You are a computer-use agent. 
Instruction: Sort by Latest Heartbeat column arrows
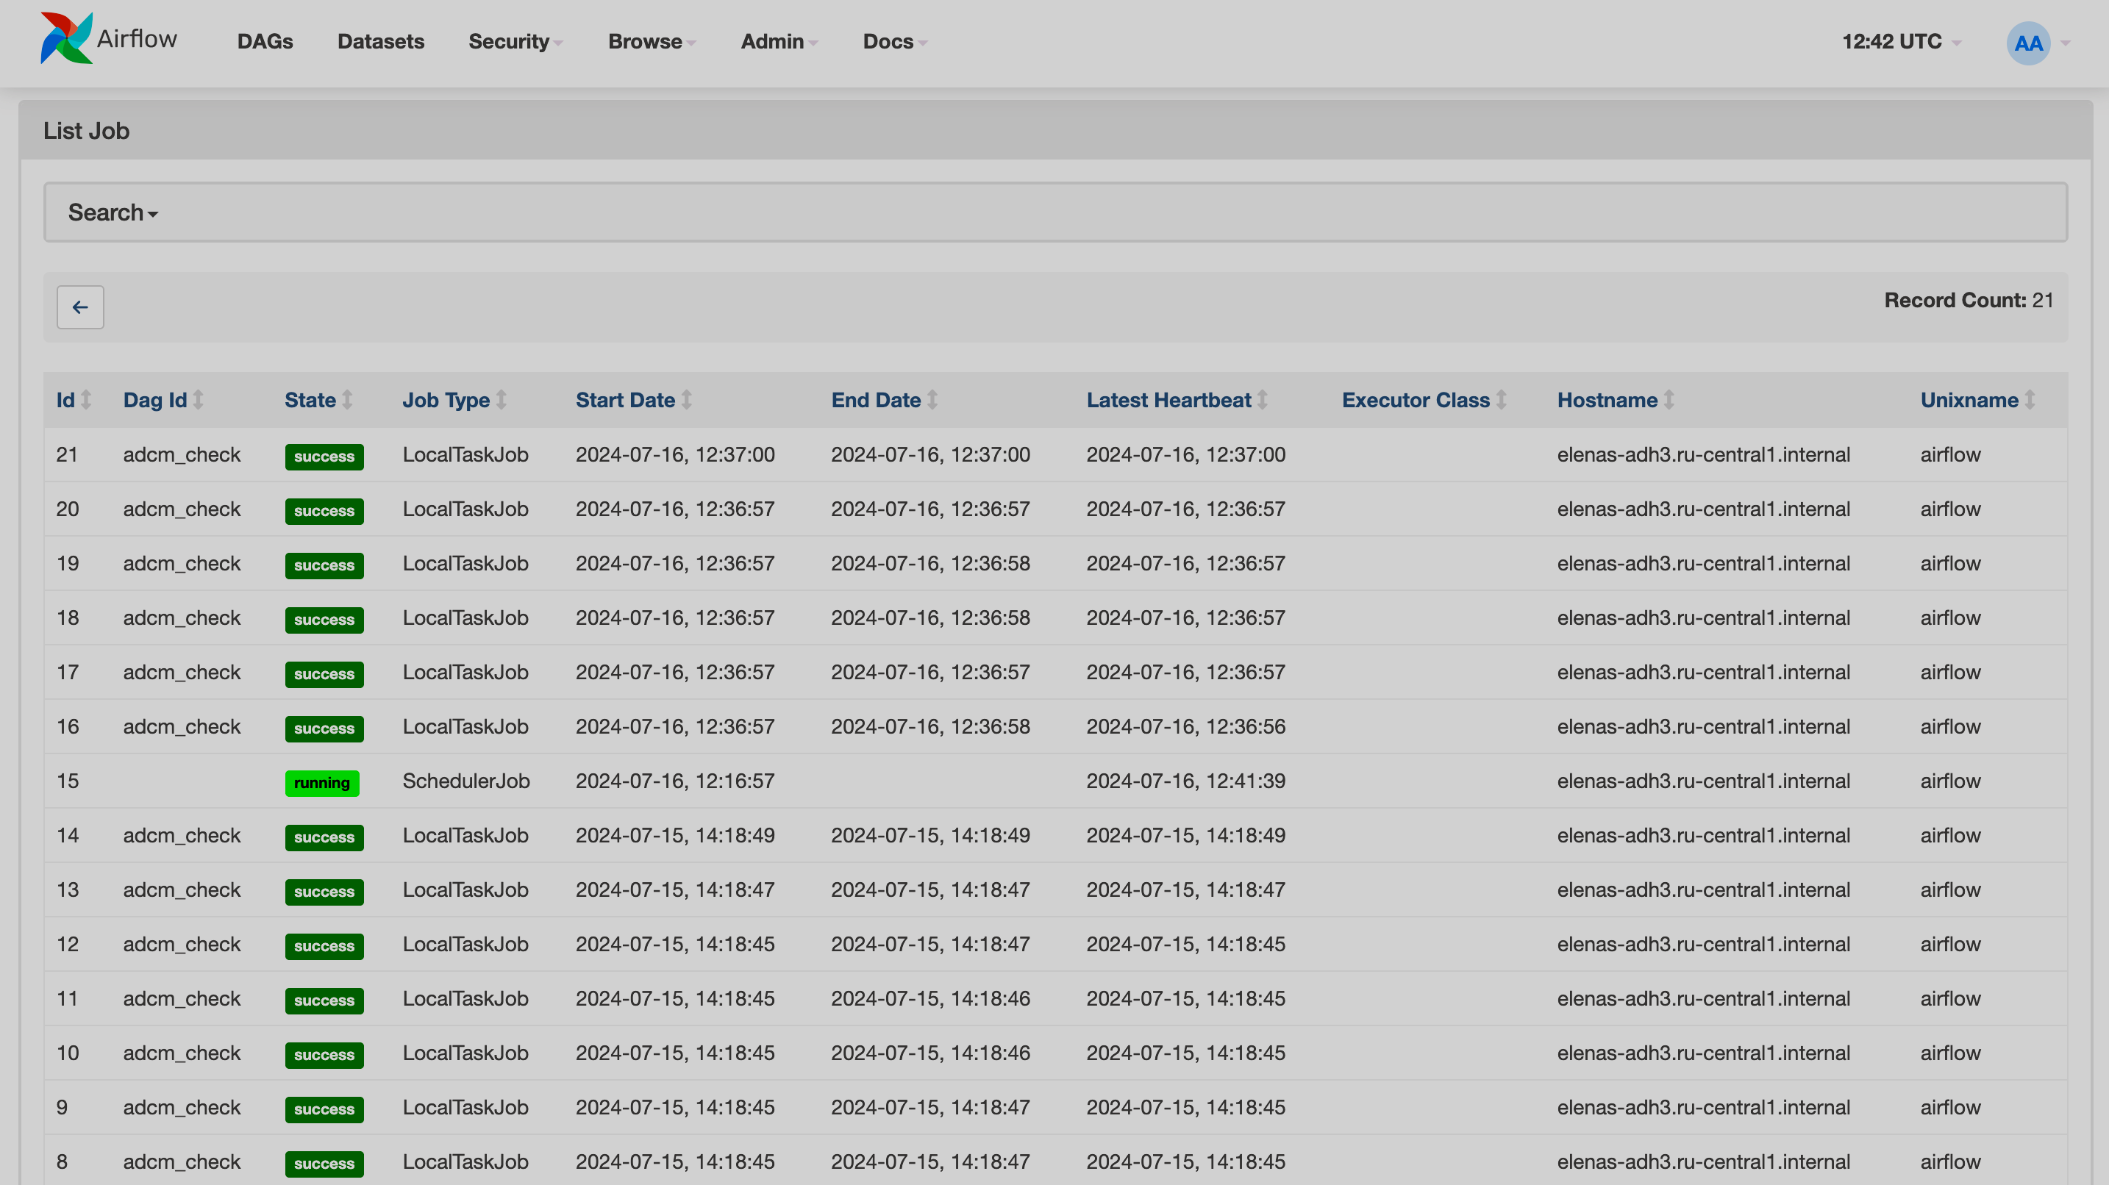point(1263,400)
